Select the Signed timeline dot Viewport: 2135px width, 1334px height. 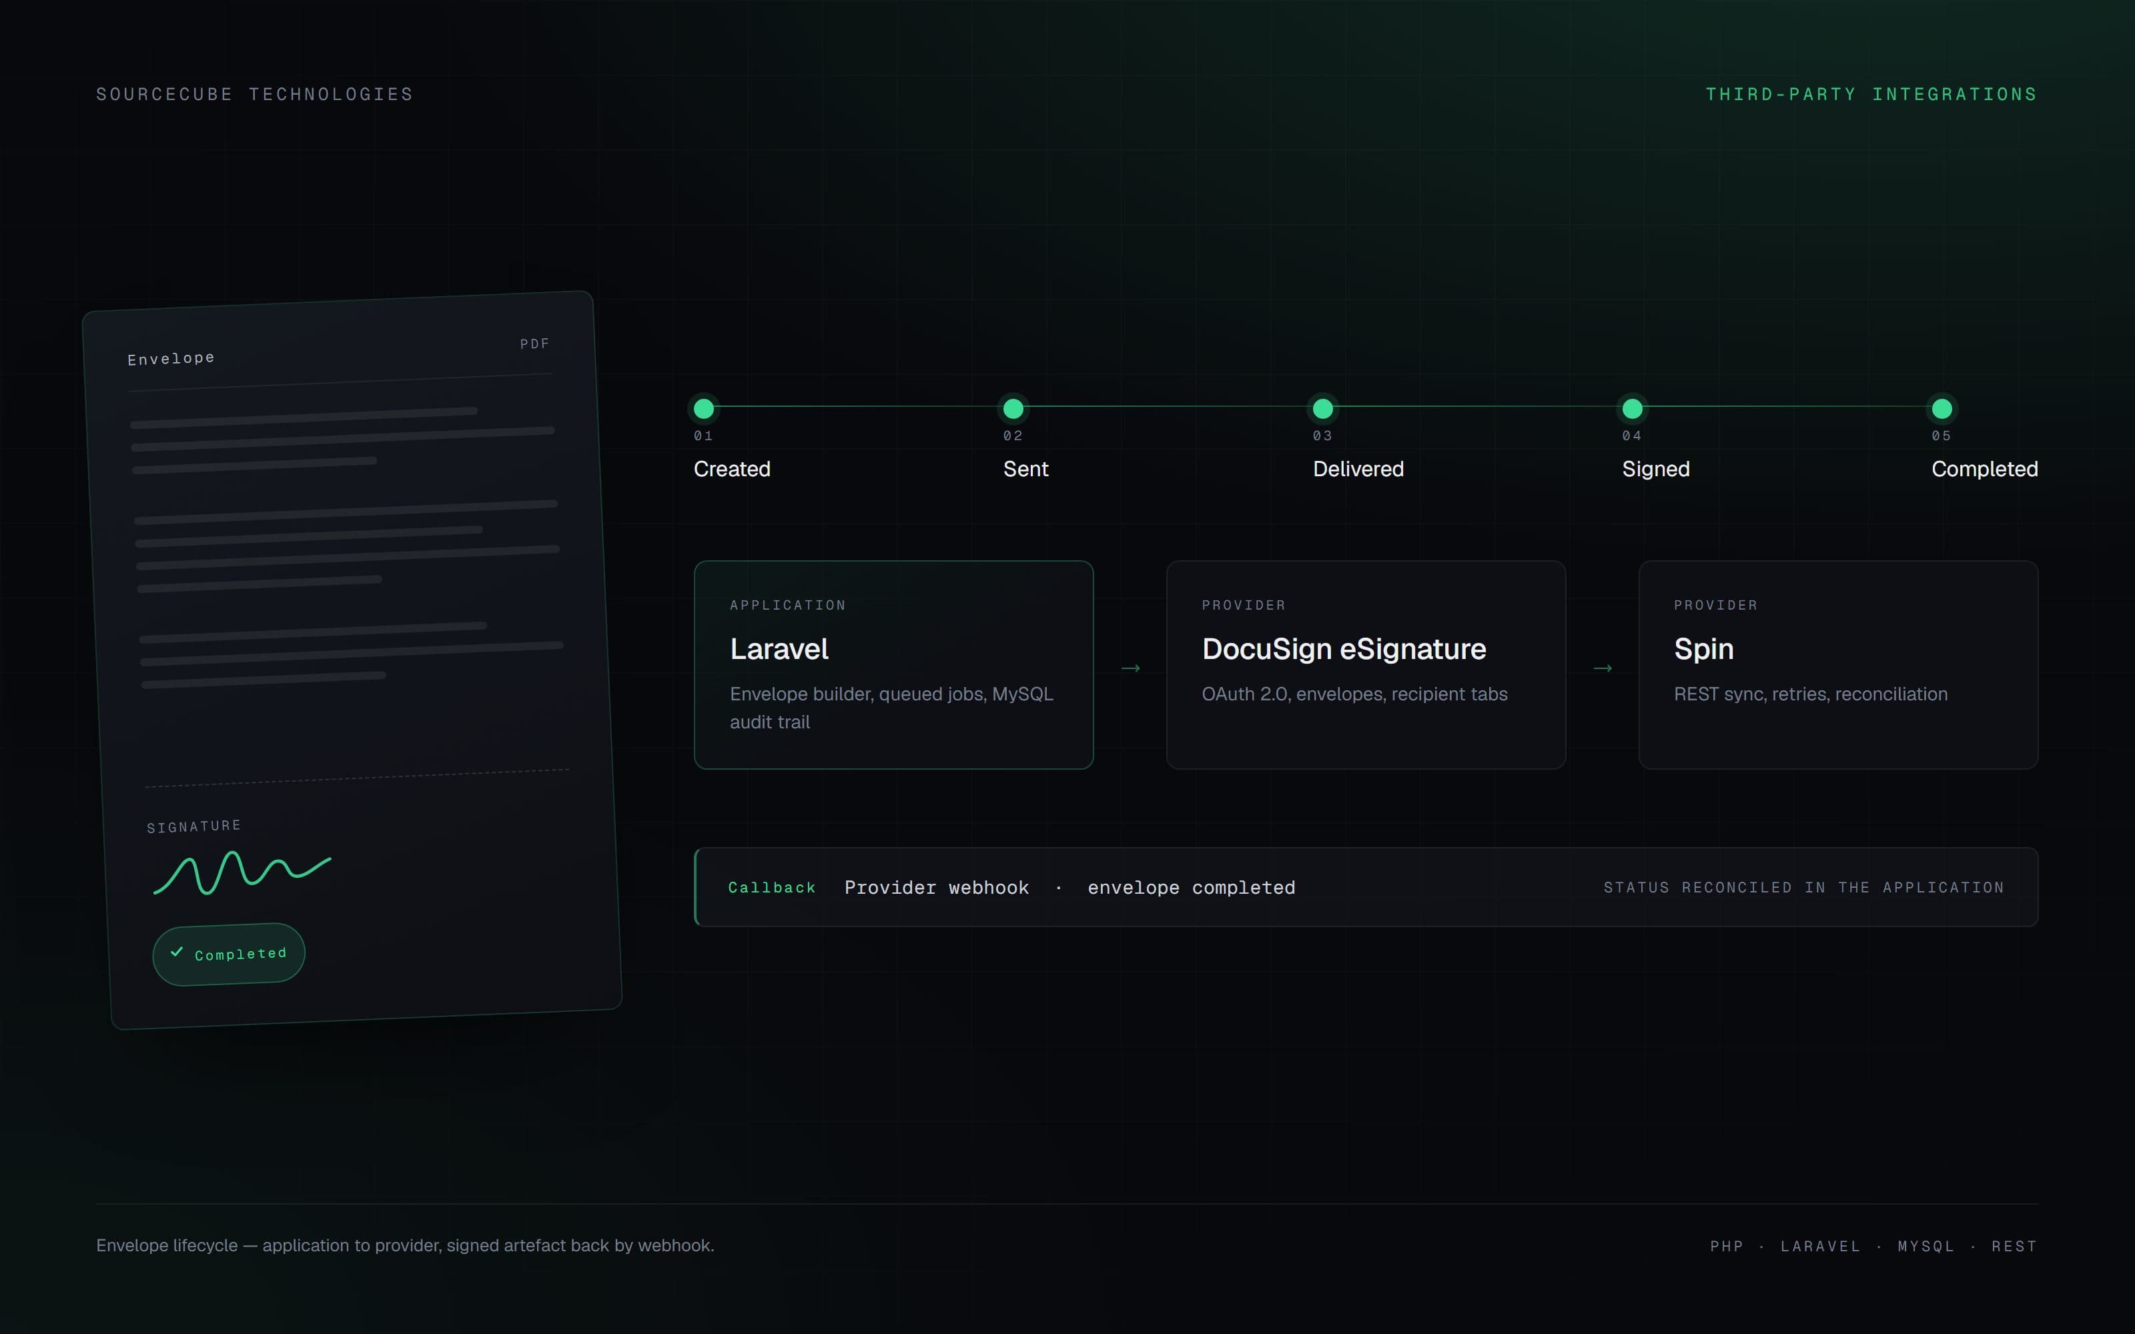1632,408
